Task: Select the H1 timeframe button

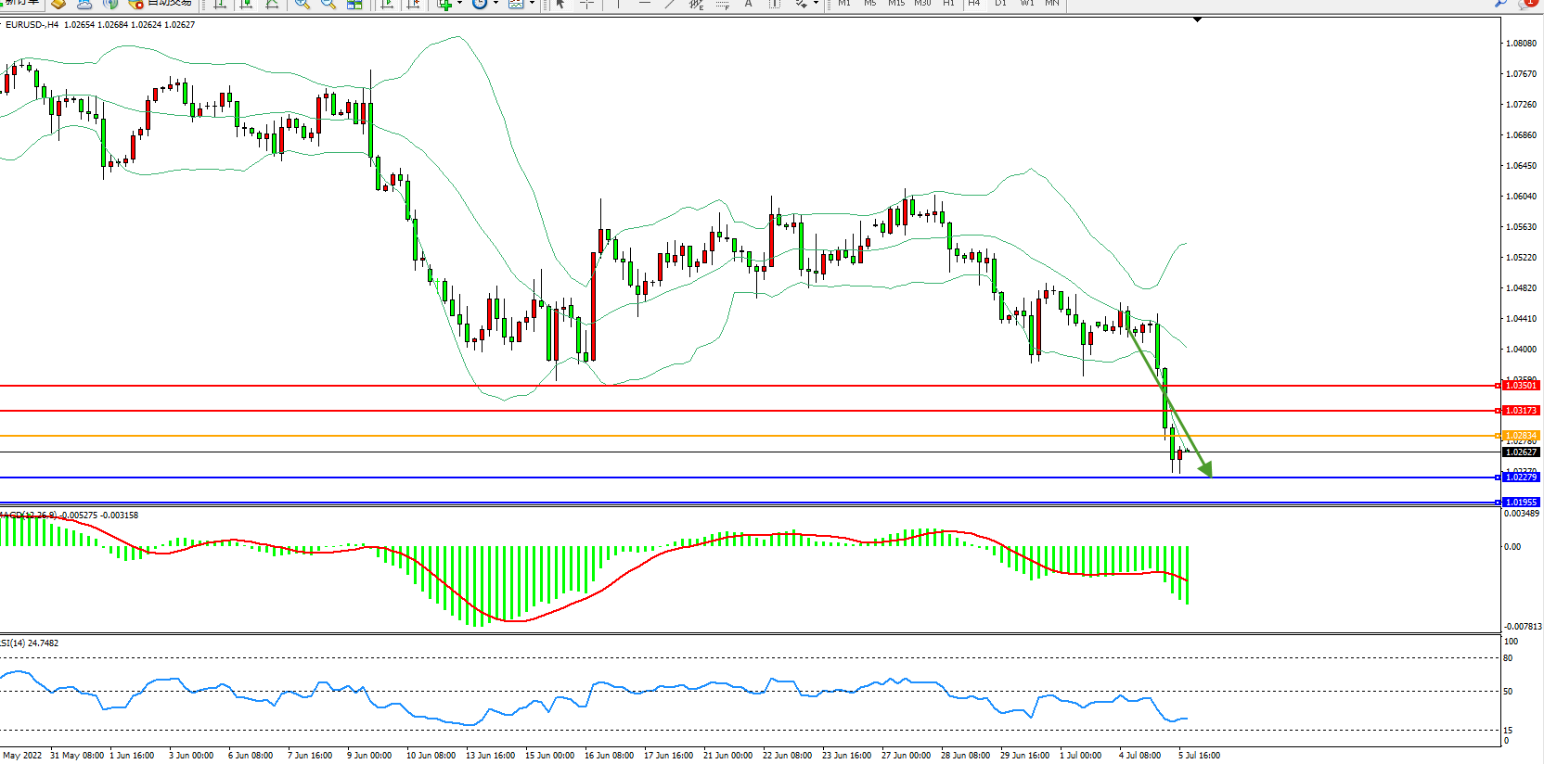Action: coord(948,4)
